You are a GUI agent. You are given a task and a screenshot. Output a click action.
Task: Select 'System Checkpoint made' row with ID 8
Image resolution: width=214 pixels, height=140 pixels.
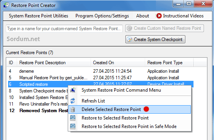click(x=38, y=91)
